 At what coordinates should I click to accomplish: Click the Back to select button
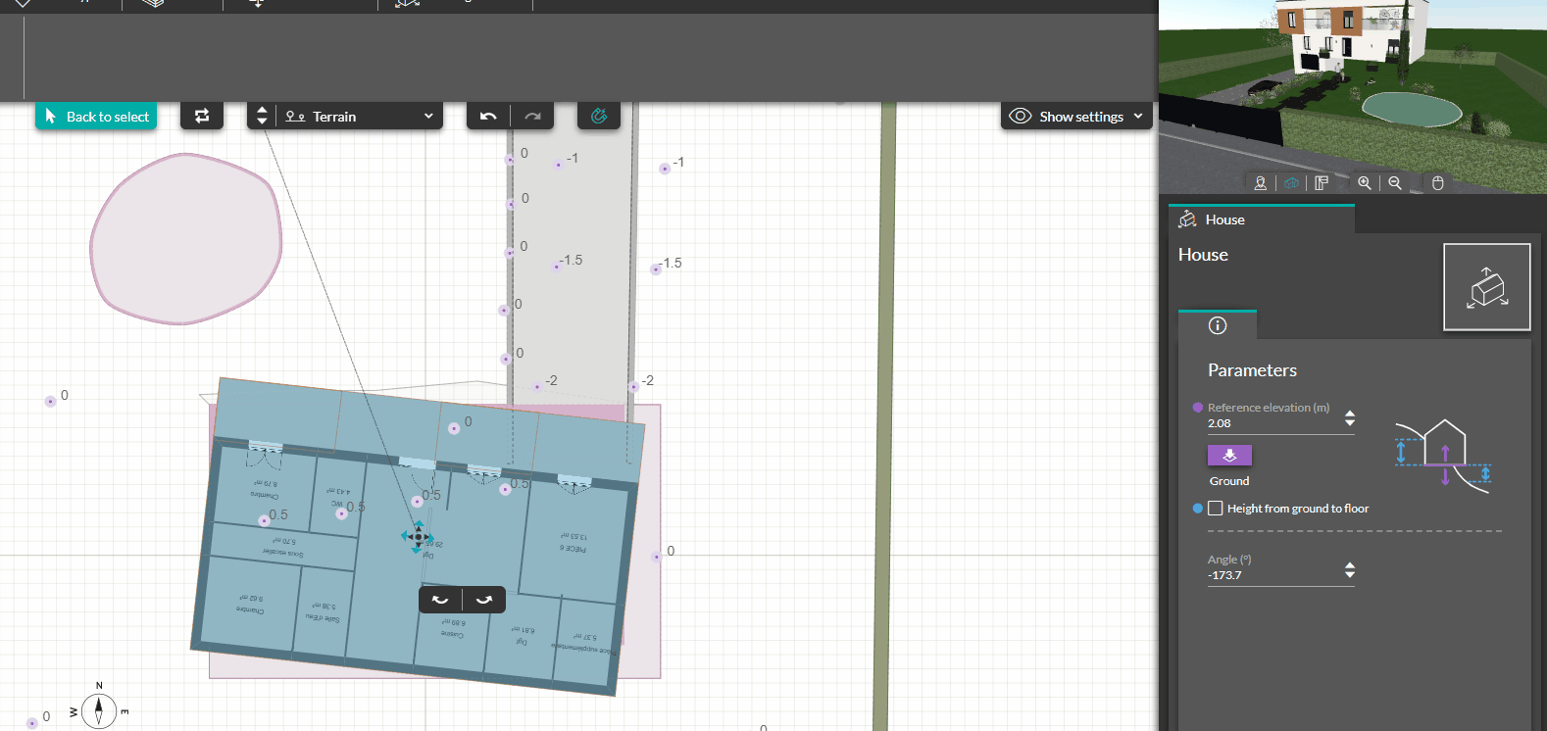(96, 117)
